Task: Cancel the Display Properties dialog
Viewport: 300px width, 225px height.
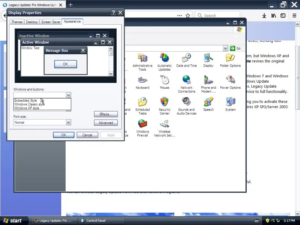Action: [87, 135]
